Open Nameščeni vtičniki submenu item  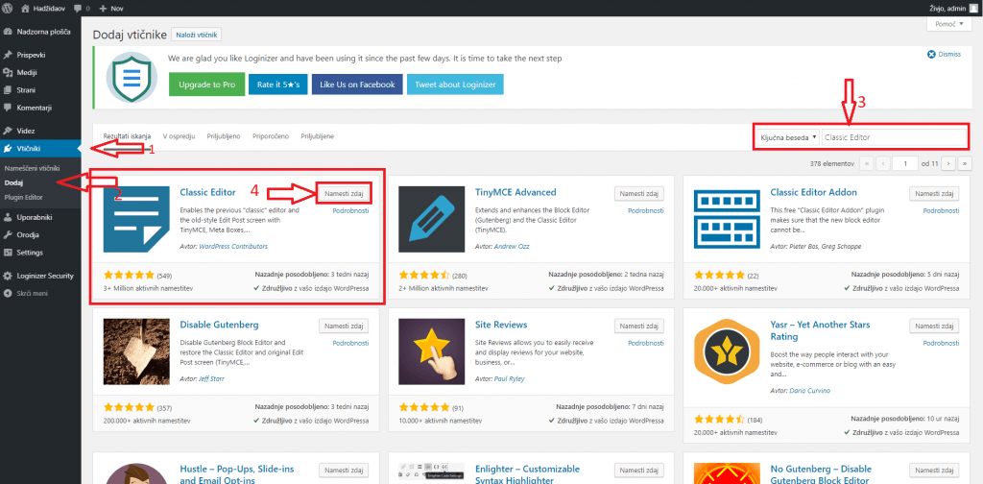[x=32, y=169]
